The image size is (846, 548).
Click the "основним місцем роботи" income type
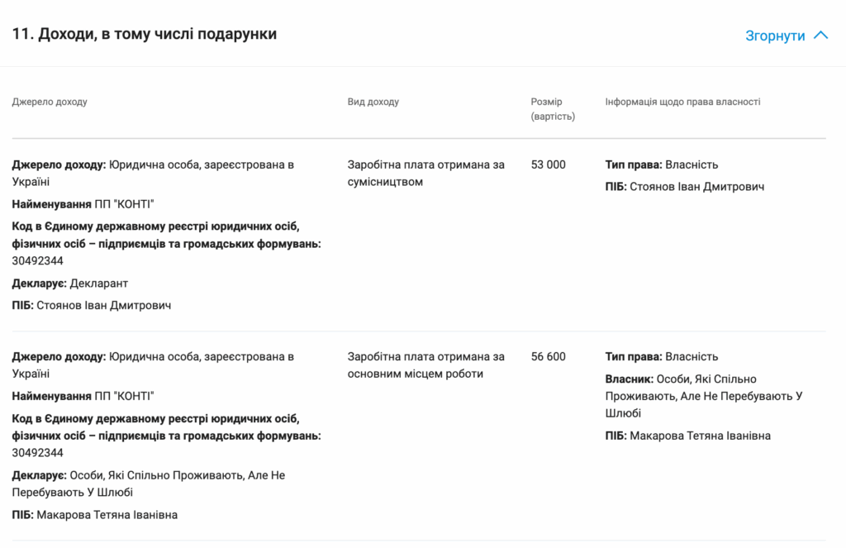[x=415, y=374]
